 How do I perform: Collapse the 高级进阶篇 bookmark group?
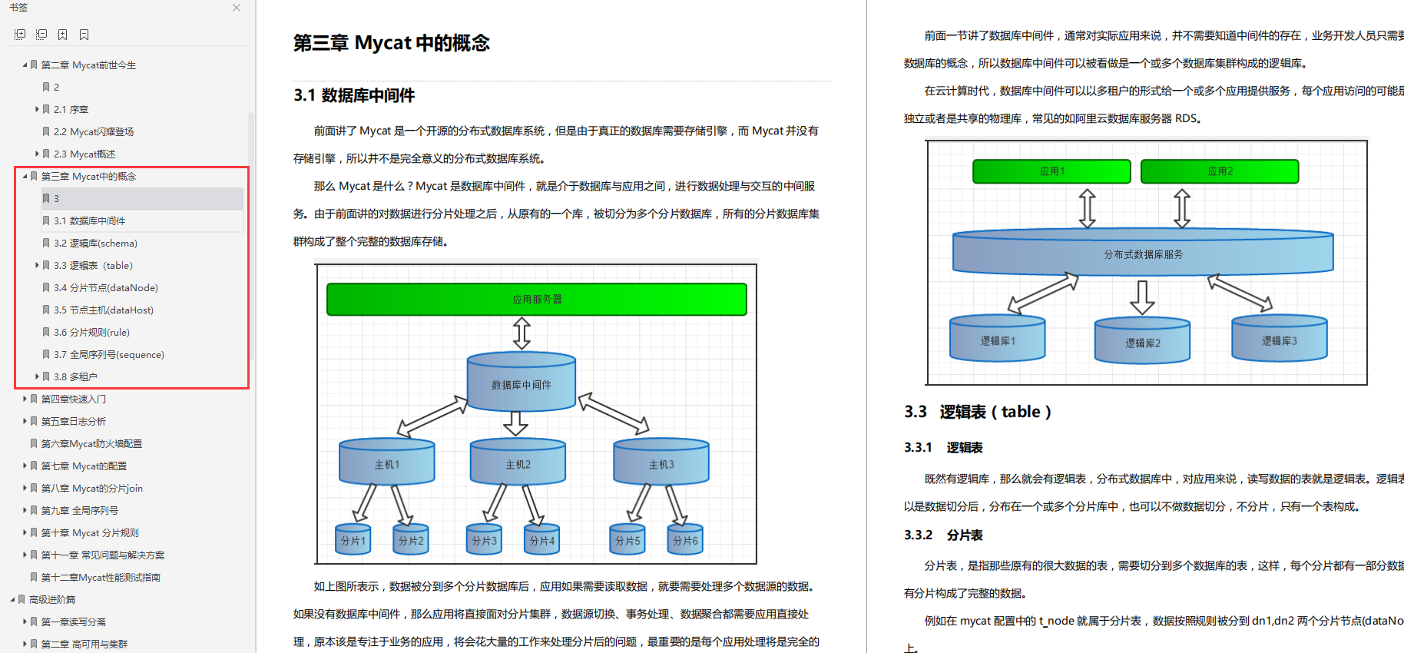click(12, 600)
